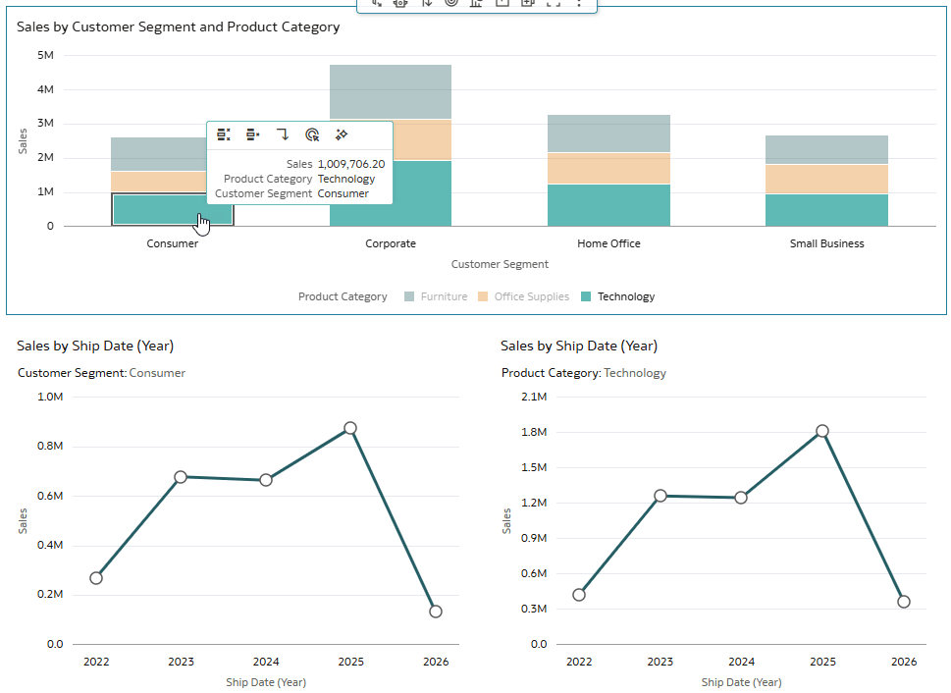Click the left chart 'Sales by Ship Date (Year)' title

(95, 346)
